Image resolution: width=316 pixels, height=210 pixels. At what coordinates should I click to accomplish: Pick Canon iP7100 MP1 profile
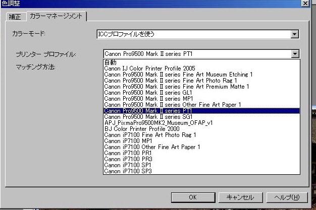[201, 141]
